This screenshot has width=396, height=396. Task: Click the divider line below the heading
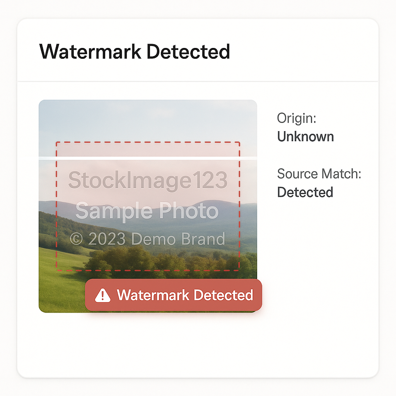[x=198, y=81]
